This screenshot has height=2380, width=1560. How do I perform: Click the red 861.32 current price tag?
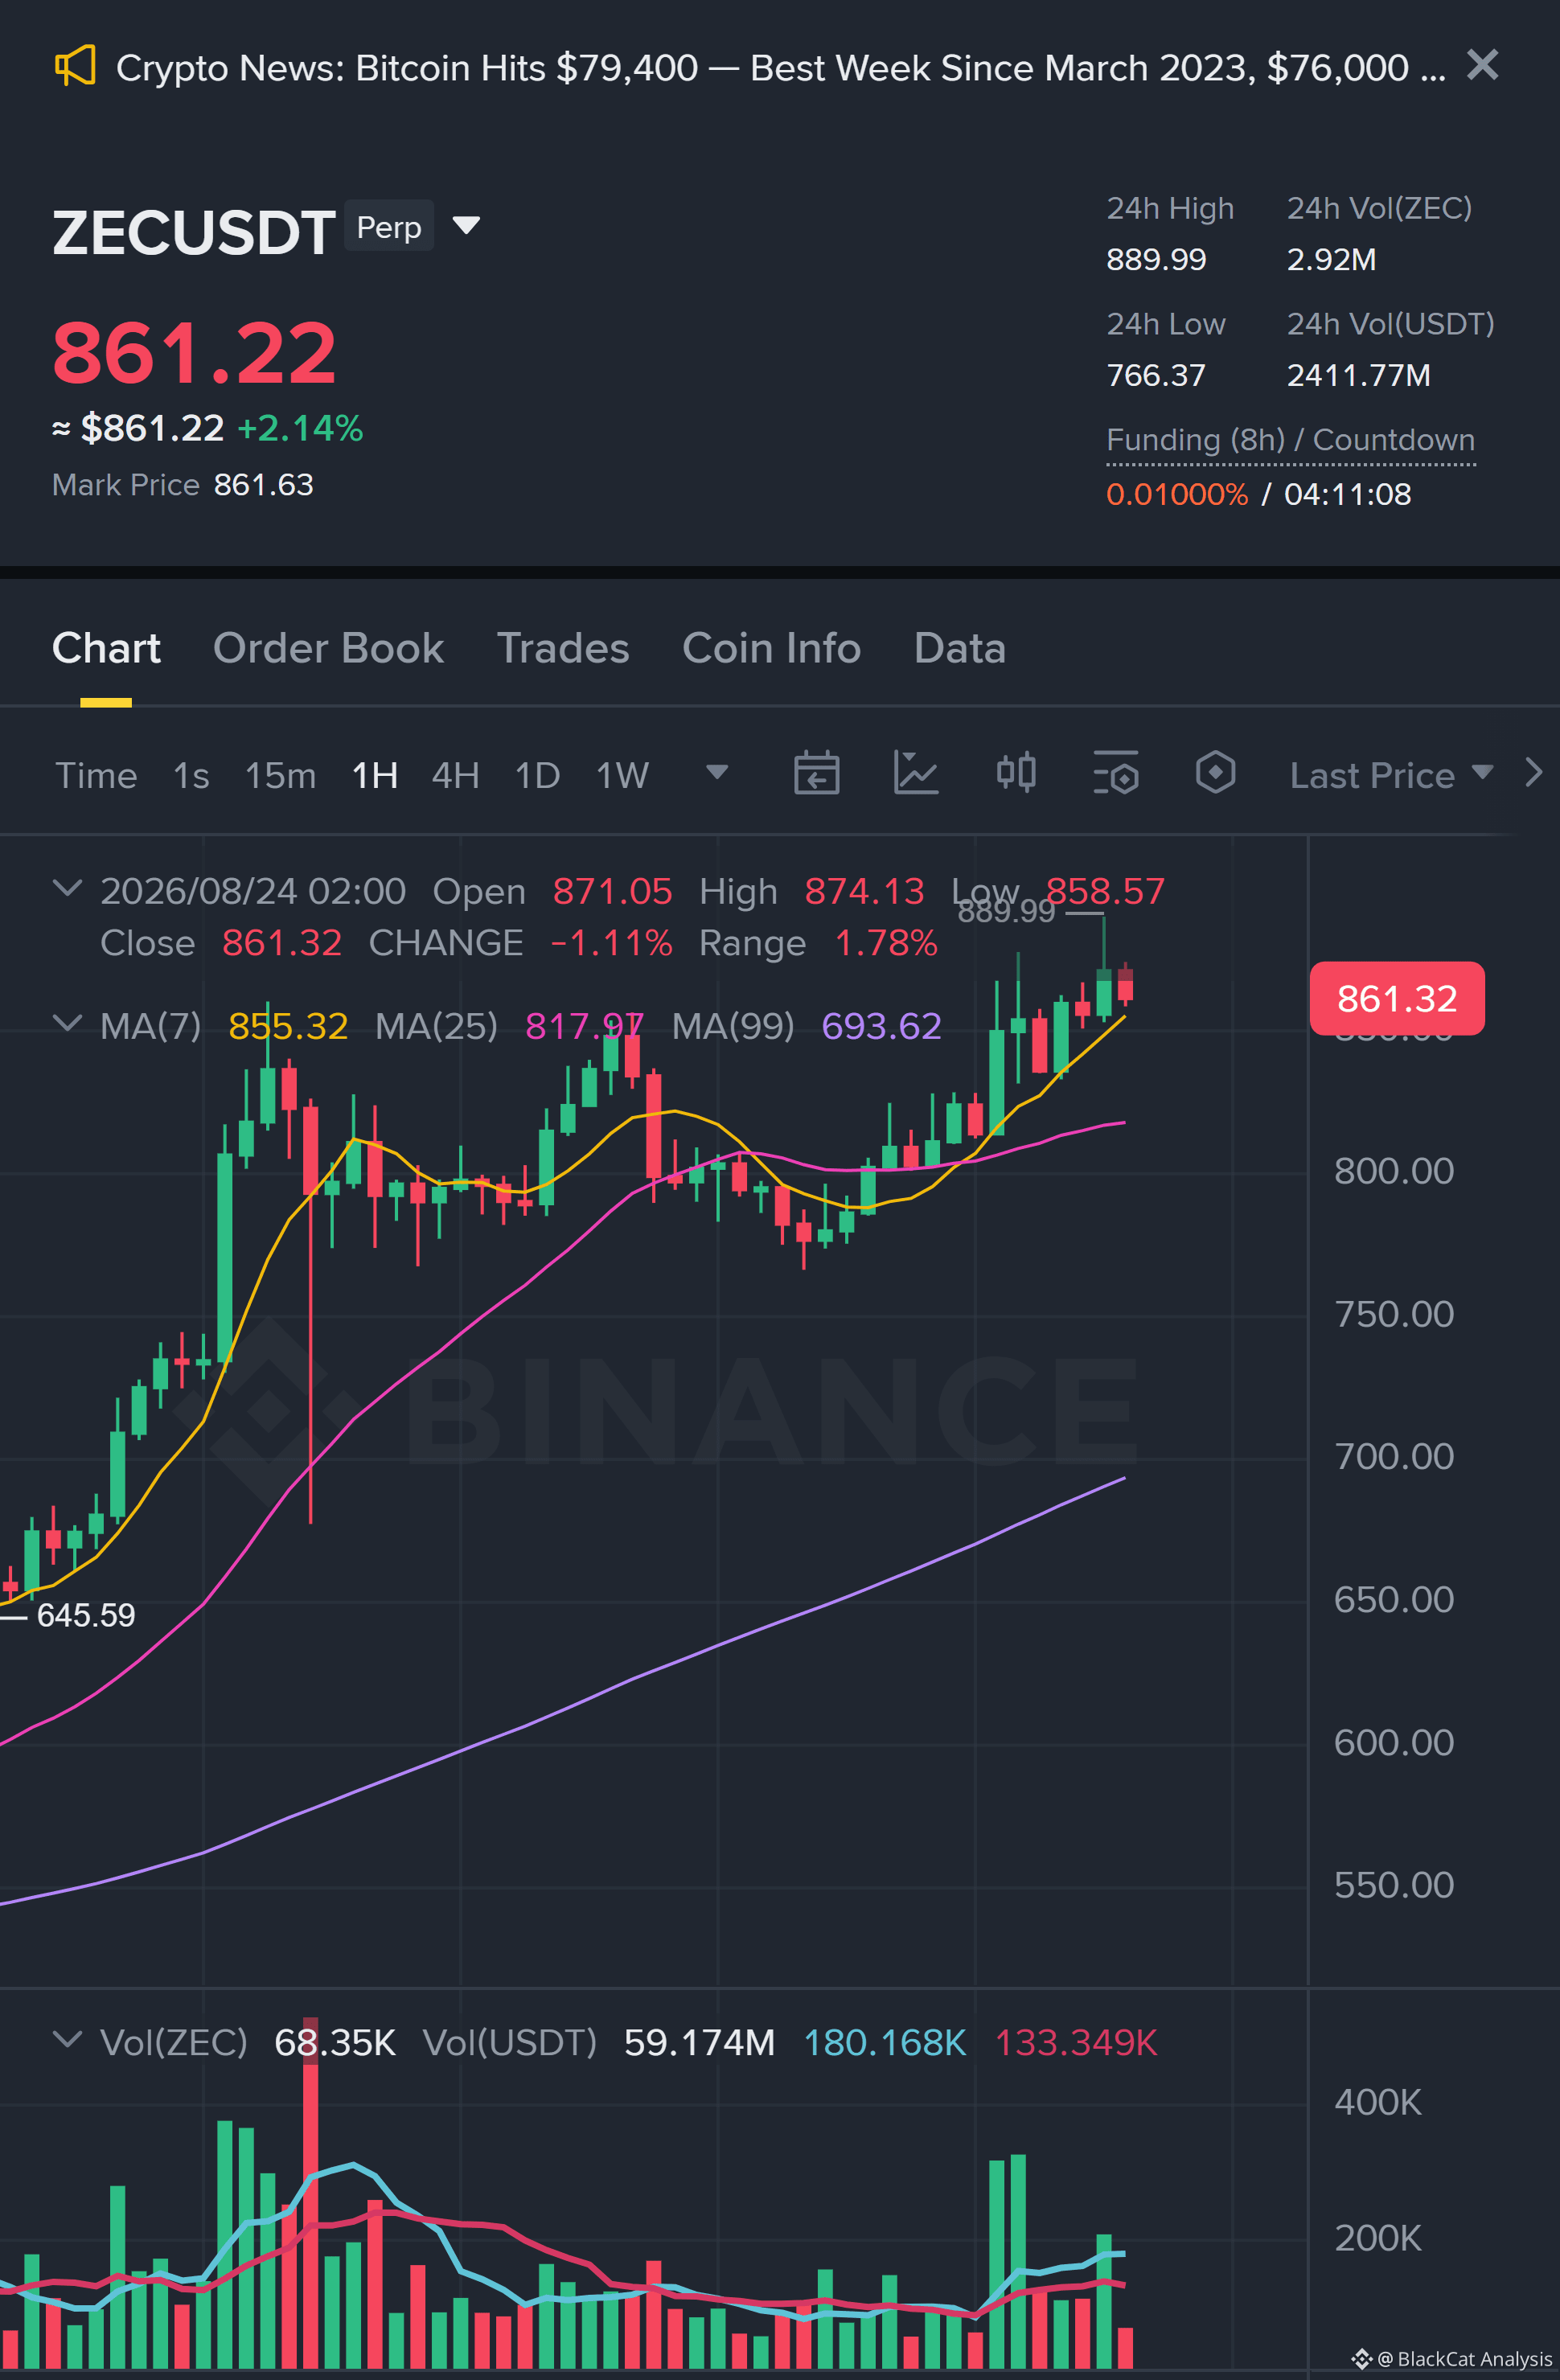(x=1397, y=998)
